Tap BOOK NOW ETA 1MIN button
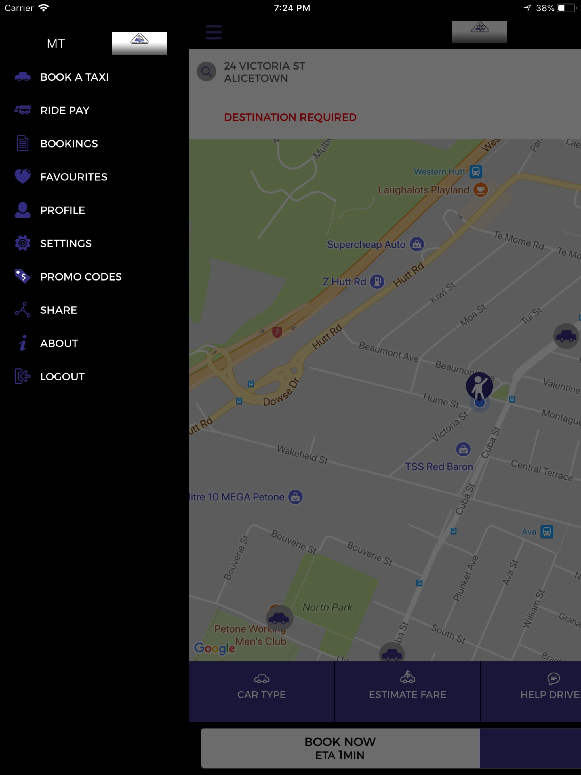Screen dimensions: 581x775 [340, 748]
